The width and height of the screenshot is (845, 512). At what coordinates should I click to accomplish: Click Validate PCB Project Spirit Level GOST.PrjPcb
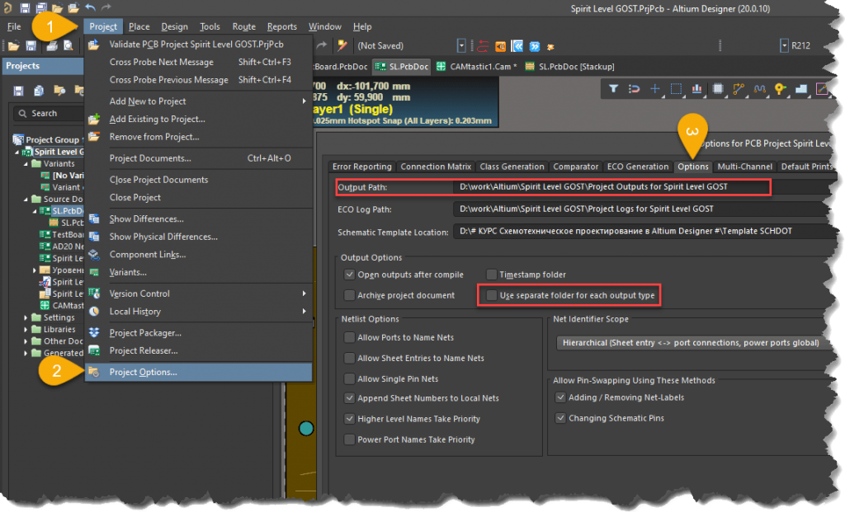point(198,45)
